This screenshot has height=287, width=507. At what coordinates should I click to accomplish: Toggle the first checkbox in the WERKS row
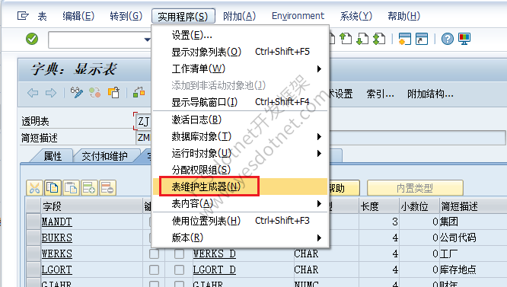tap(154, 254)
